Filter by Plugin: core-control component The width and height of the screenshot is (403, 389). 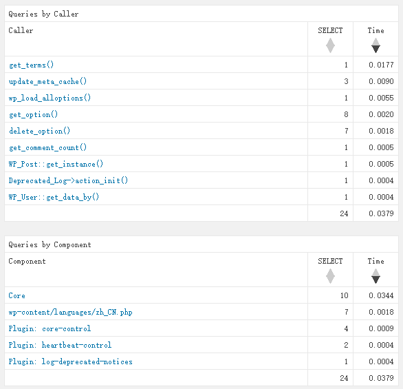pos(50,328)
